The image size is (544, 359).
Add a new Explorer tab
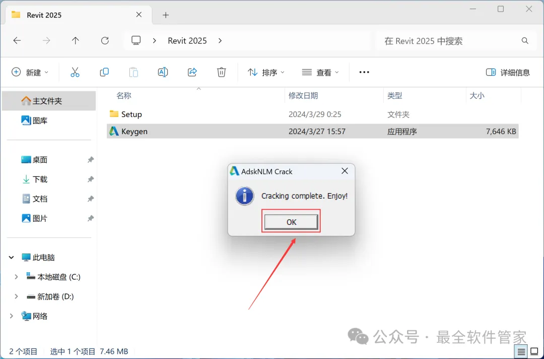point(166,15)
